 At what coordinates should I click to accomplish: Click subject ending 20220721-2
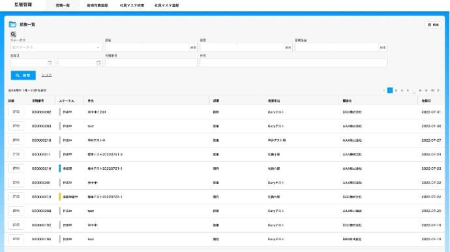(x=105, y=154)
